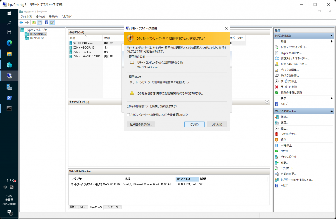Switch to the レプリケーション tab

(x=113, y=207)
